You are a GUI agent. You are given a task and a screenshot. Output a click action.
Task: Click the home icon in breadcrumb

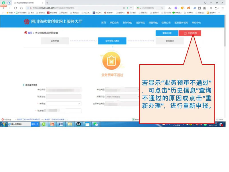25,33
